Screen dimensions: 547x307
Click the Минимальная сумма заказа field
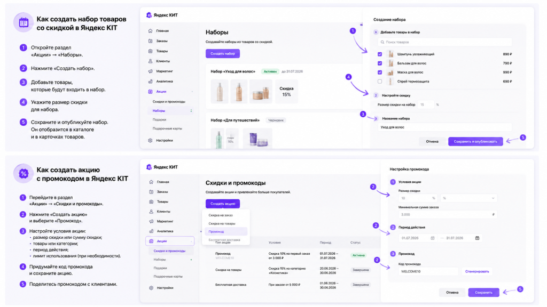pyautogui.click(x=448, y=215)
